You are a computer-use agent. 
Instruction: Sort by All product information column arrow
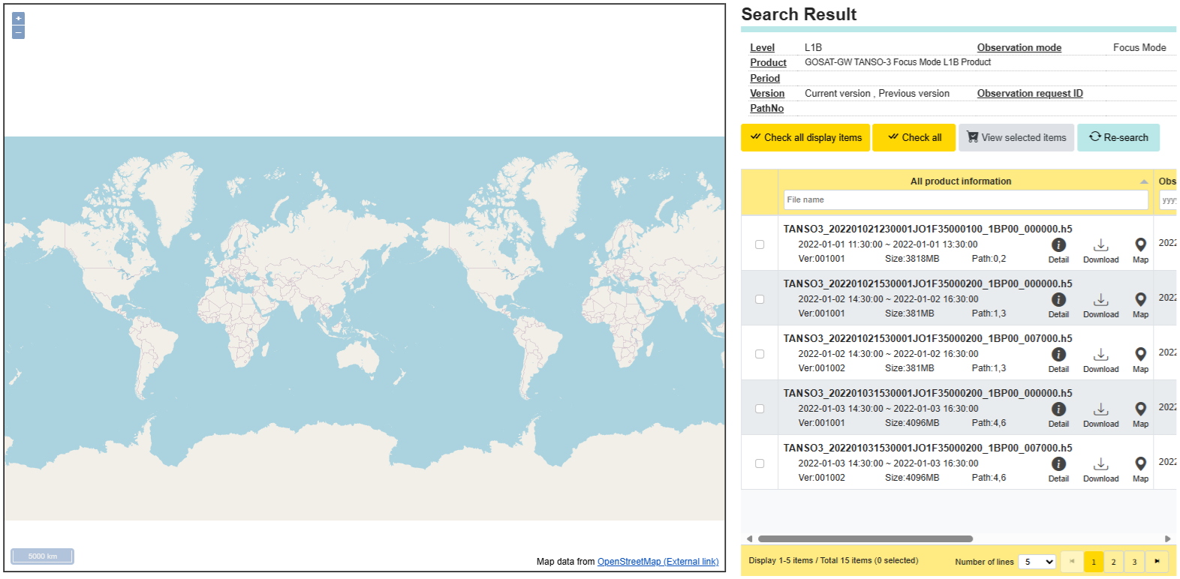tap(1143, 181)
